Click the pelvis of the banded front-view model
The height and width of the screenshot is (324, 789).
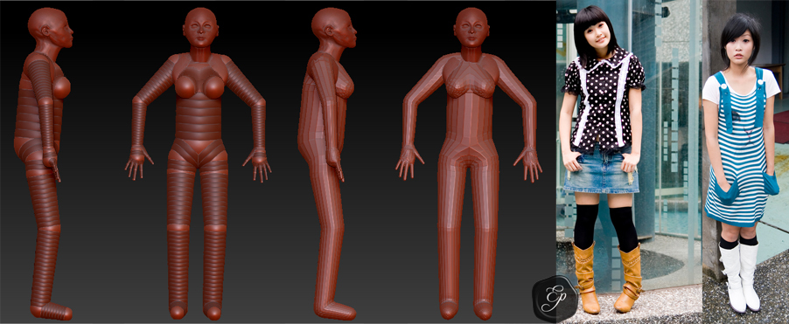click(199, 152)
